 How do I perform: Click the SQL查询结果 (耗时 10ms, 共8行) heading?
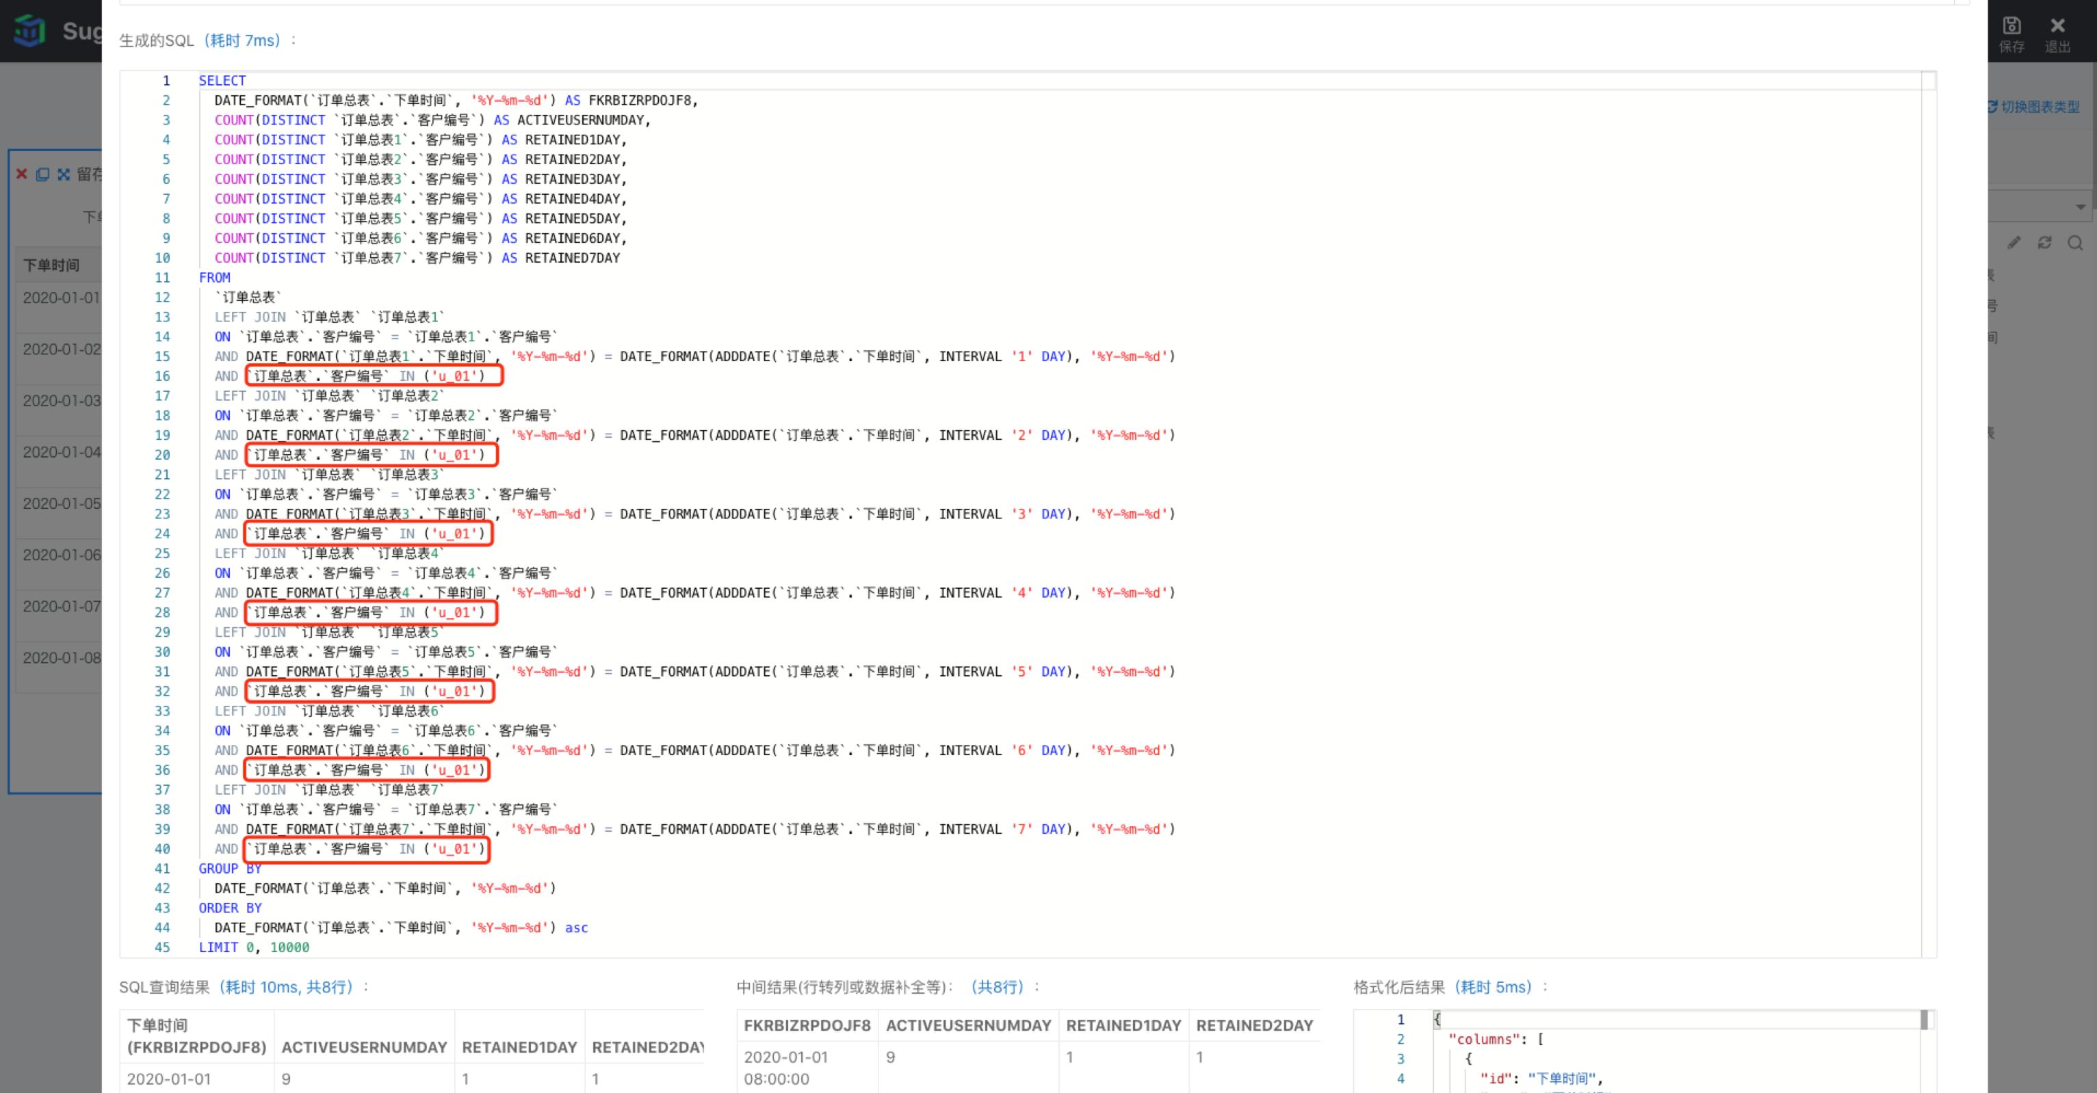244,987
